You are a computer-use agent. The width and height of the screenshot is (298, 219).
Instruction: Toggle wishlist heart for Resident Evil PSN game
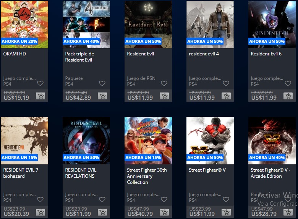pos(164,83)
